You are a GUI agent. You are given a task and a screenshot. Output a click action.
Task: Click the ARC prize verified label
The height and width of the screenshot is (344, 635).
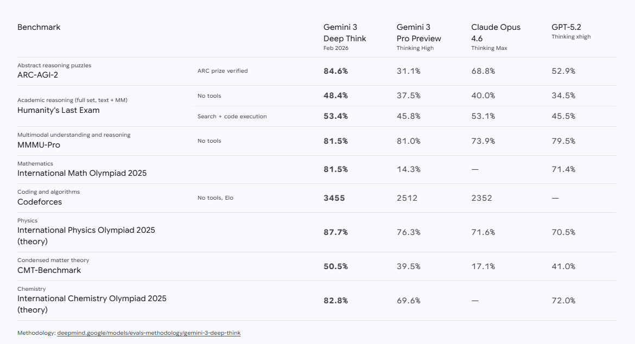(223, 71)
